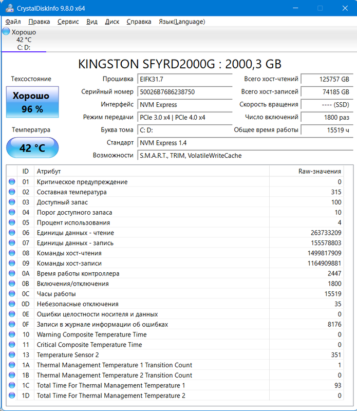Click the Прошивка field EIFK31.7
Screen dimensions: 357x411
(185, 79)
